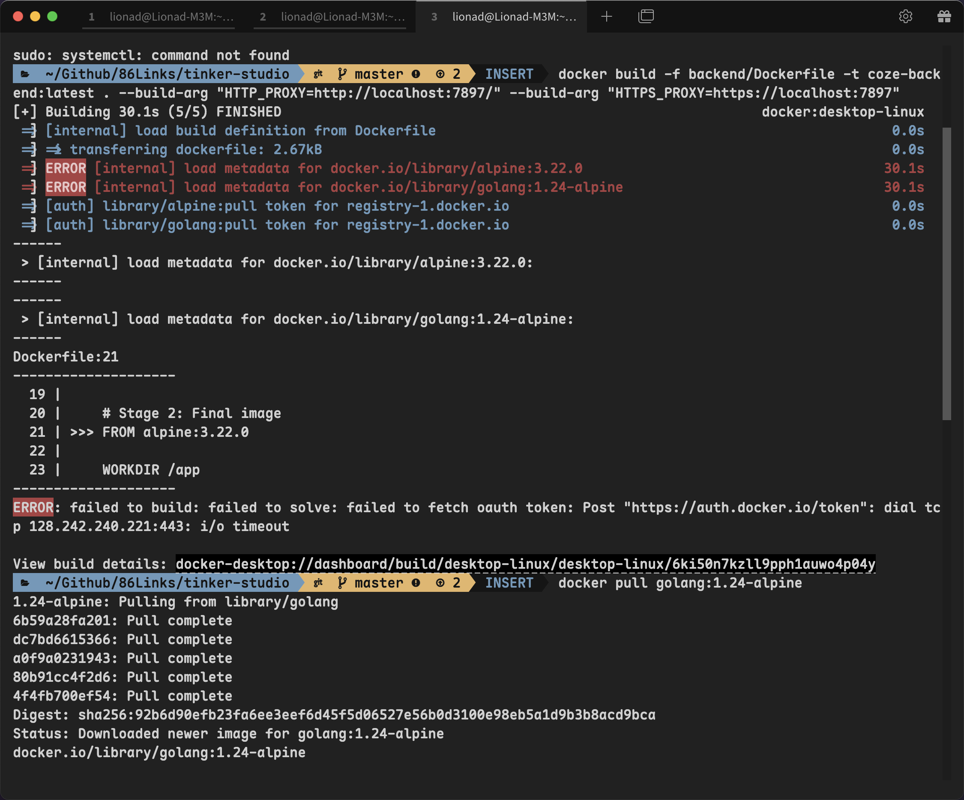Click the folder icon in the last prompt
Viewport: 964px width, 800px height.
[25, 583]
